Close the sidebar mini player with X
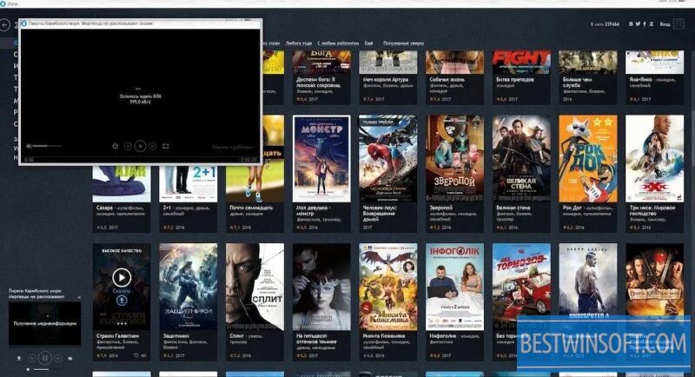 tap(79, 297)
